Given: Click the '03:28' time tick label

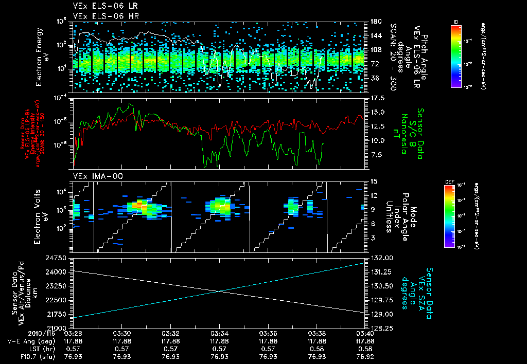Looking at the screenshot, I should (73, 334).
